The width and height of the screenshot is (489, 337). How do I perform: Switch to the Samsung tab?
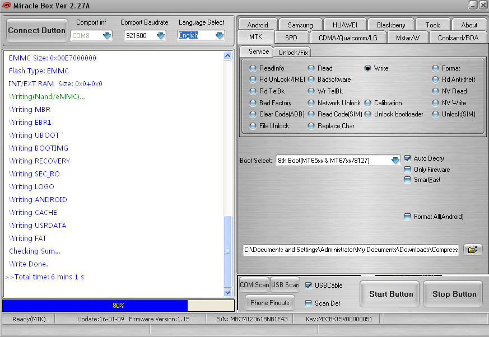[300, 25]
